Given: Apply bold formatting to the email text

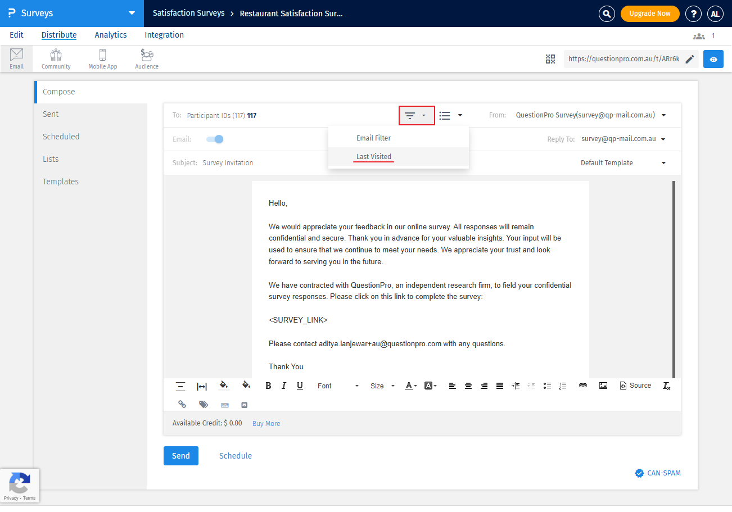Looking at the screenshot, I should tap(268, 386).
